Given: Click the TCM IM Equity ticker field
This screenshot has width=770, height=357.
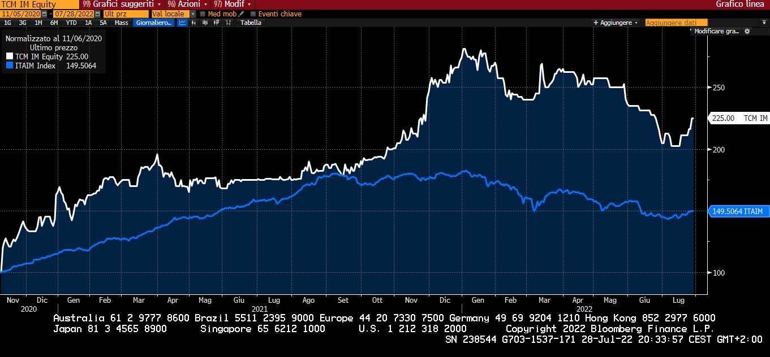Looking at the screenshot, I should coord(40,5).
